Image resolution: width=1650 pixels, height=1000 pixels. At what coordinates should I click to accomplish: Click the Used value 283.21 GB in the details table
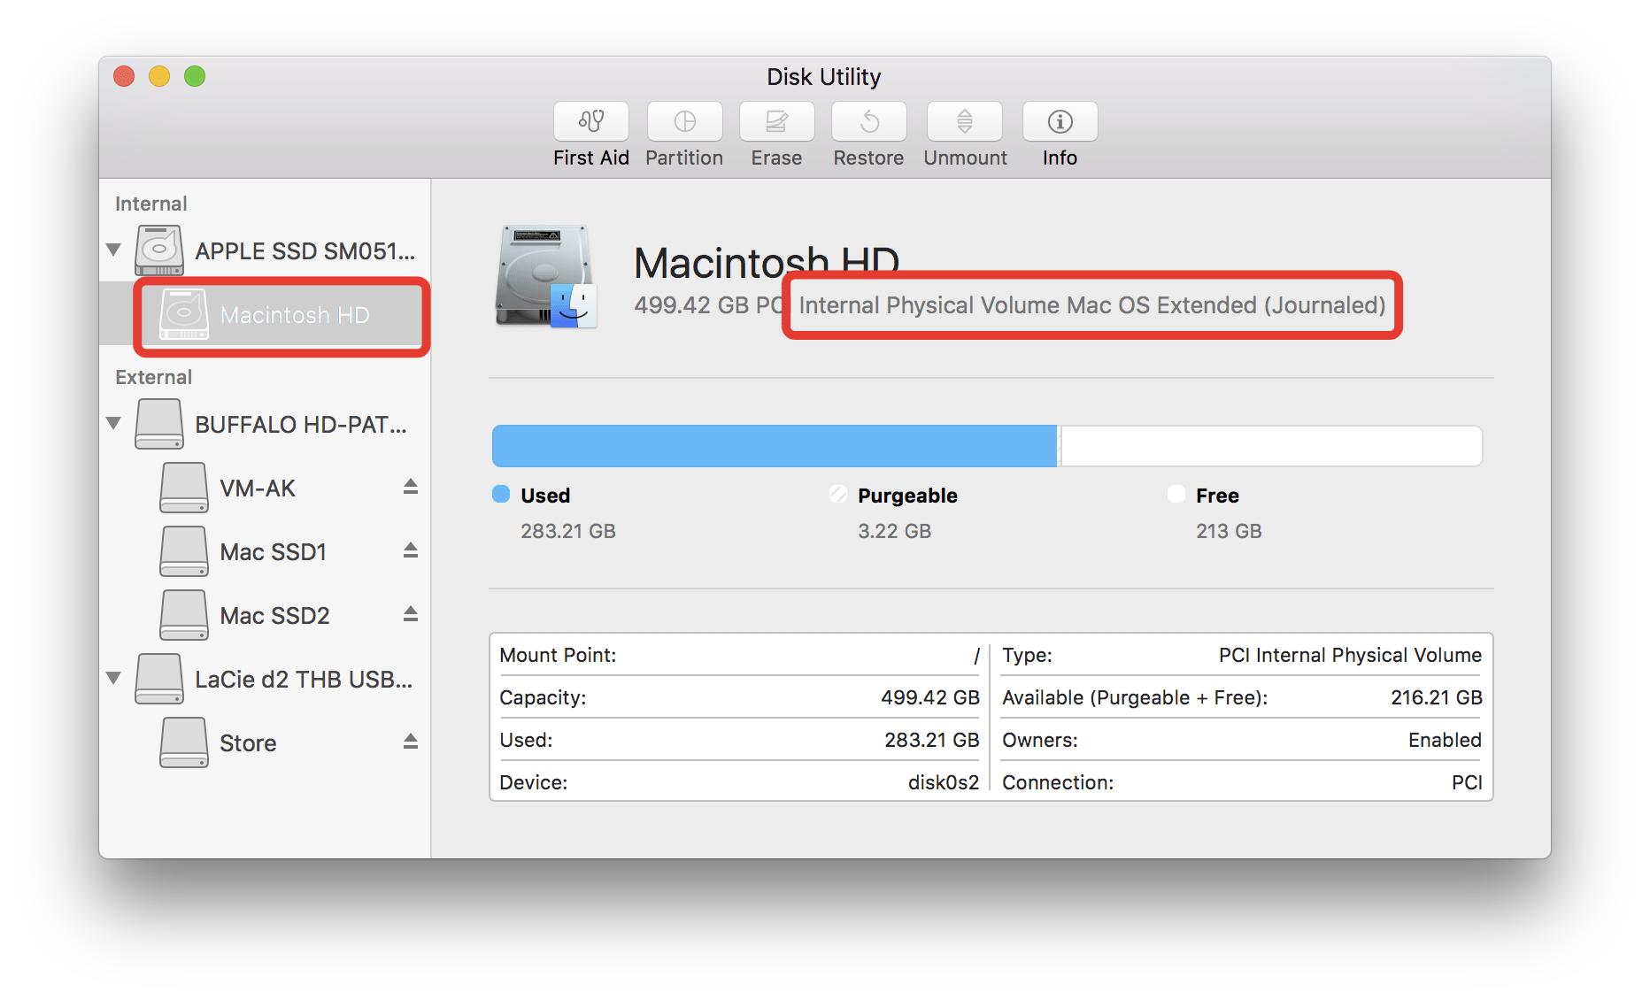(x=932, y=740)
